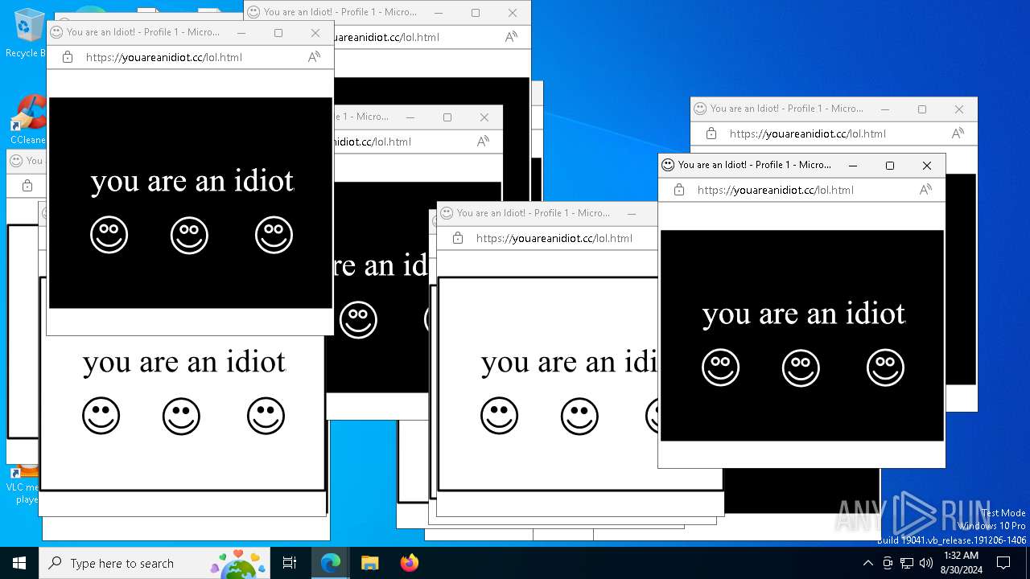Screen dimensions: 1030x579
Task: Click 'you are an idiot' text in front right window
Action: tap(804, 314)
